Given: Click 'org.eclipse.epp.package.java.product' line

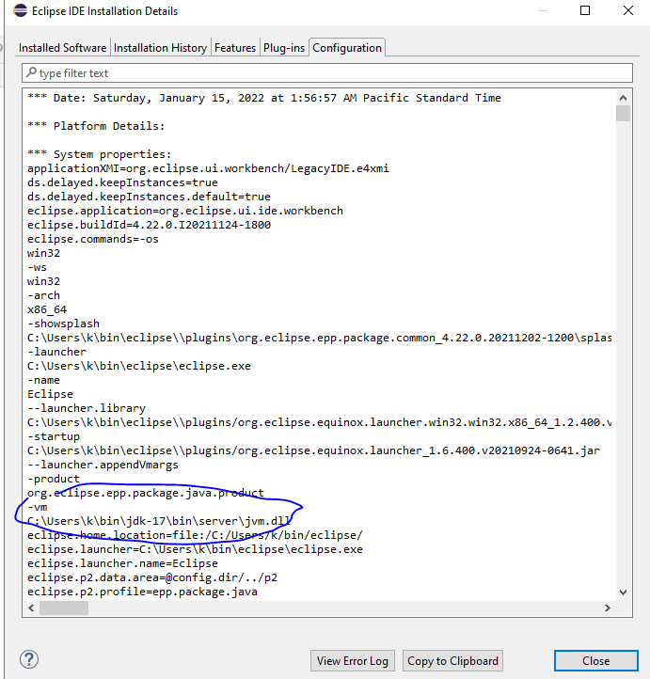Looking at the screenshot, I should [x=146, y=493].
